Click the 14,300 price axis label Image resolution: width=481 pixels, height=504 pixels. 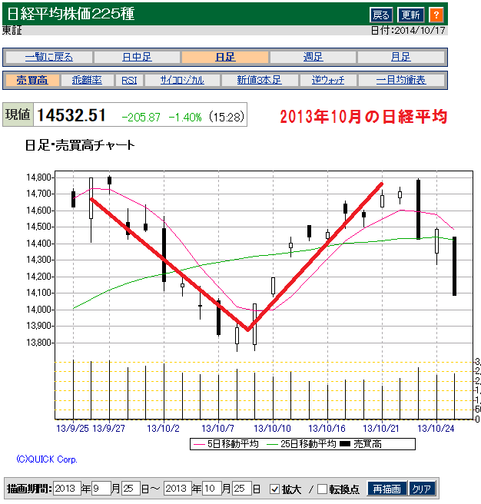39,260
